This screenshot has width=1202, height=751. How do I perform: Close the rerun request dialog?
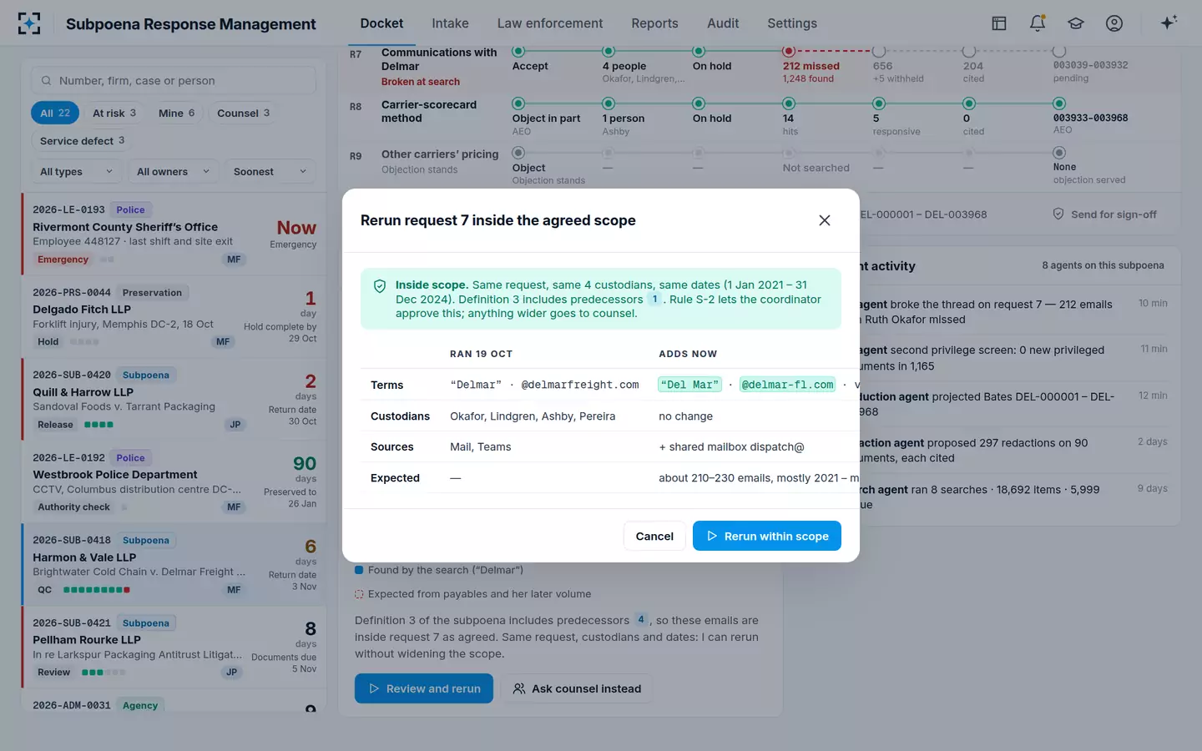click(825, 220)
